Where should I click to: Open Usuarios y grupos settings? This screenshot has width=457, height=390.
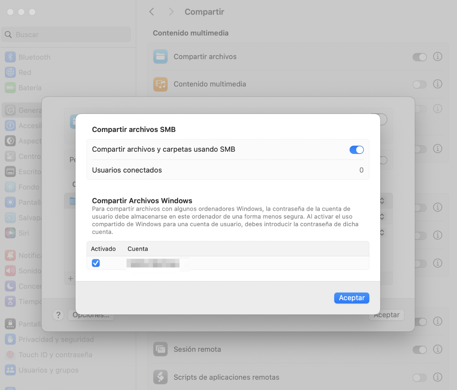coord(49,370)
